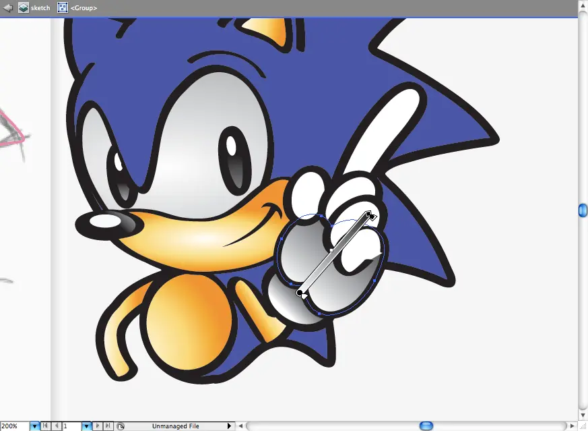Click the artboard number field showing 1
588x431 pixels.
tap(71, 426)
